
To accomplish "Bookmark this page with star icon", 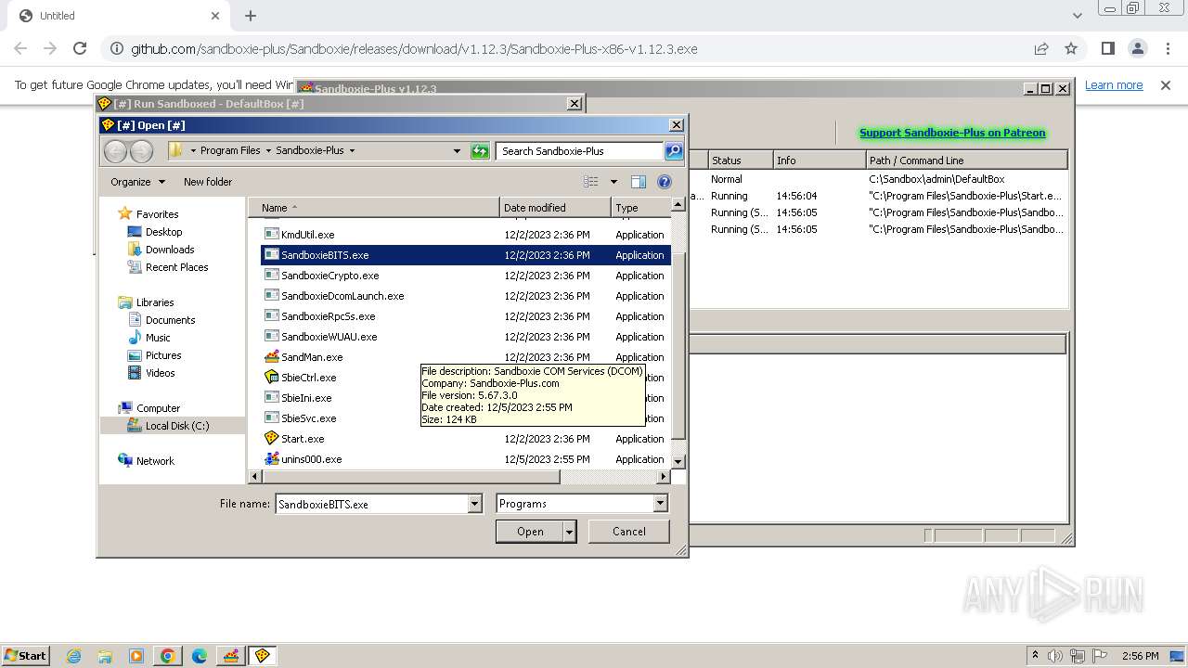I will point(1071,48).
